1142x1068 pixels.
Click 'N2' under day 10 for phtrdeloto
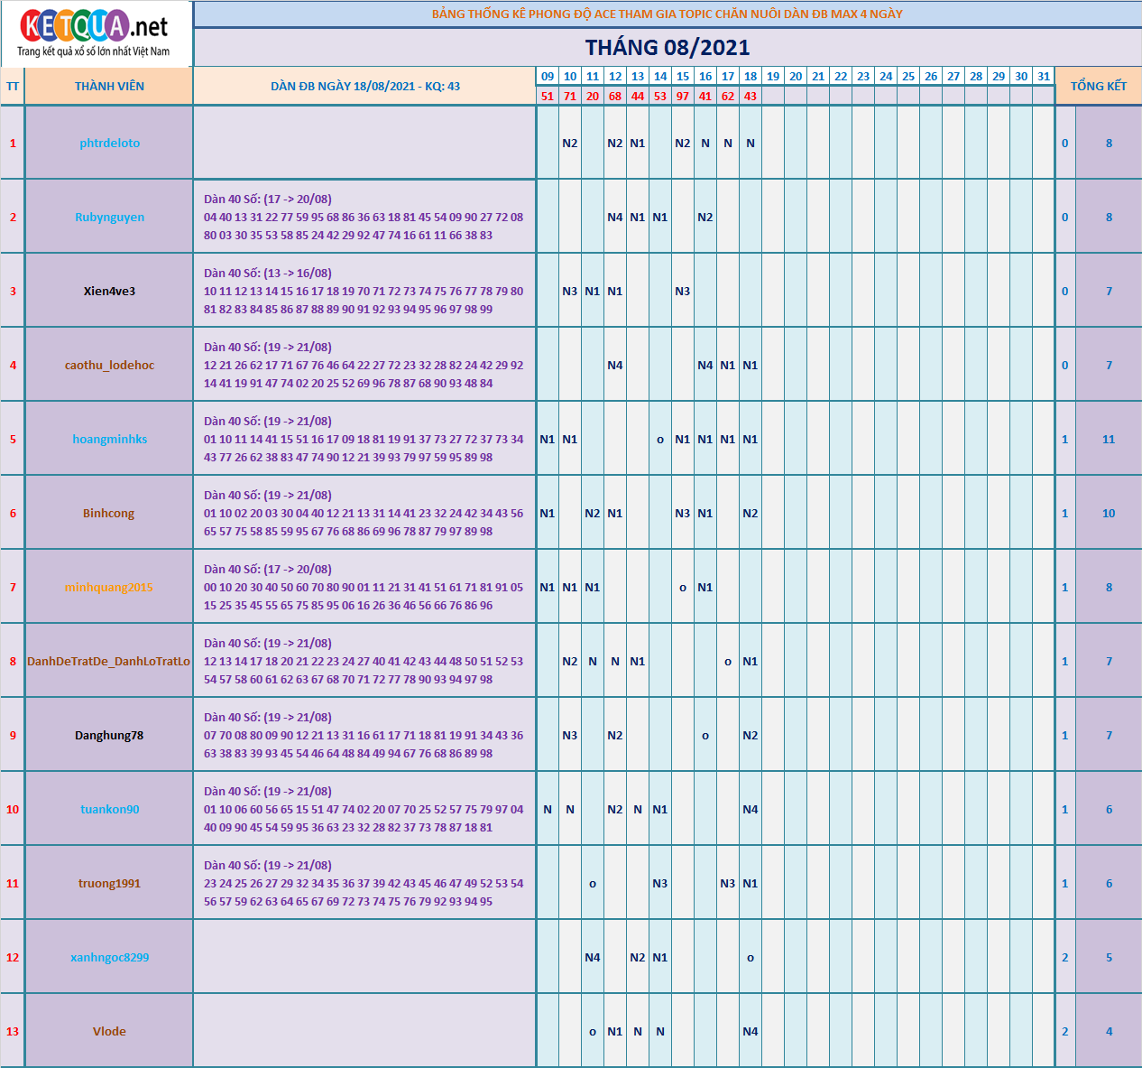point(570,144)
